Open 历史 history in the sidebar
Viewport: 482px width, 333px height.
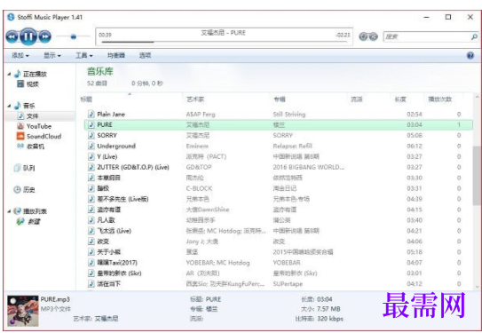(24, 189)
